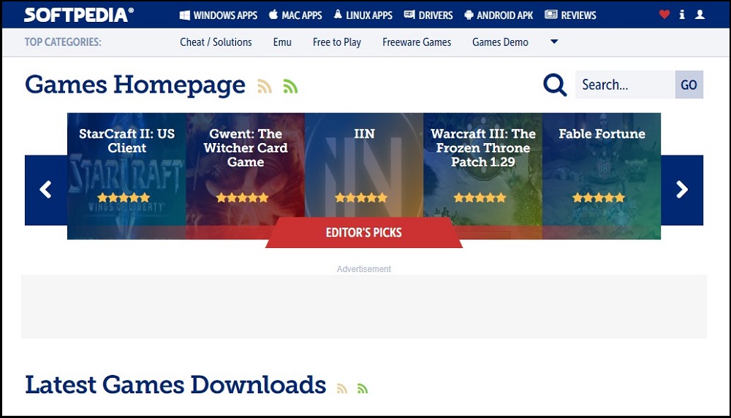Viewport: 731px width, 418px height.
Task: Click the Editor's Picks red banner
Action: (x=364, y=232)
